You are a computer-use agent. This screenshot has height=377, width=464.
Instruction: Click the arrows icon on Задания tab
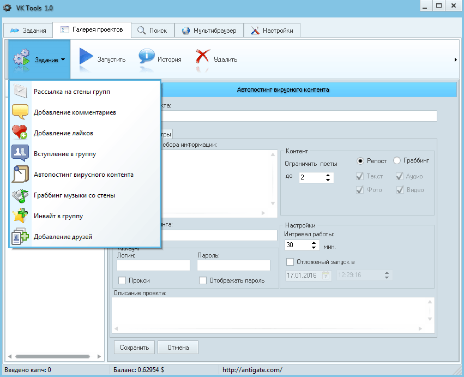(15, 31)
